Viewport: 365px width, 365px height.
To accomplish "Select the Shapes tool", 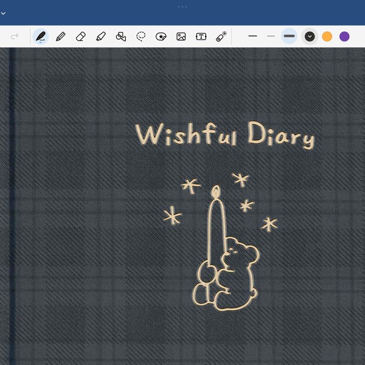I will pos(121,36).
